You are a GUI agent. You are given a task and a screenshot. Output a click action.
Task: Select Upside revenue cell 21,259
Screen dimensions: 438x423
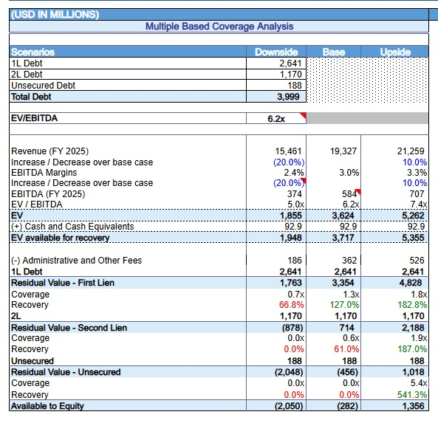click(411, 151)
